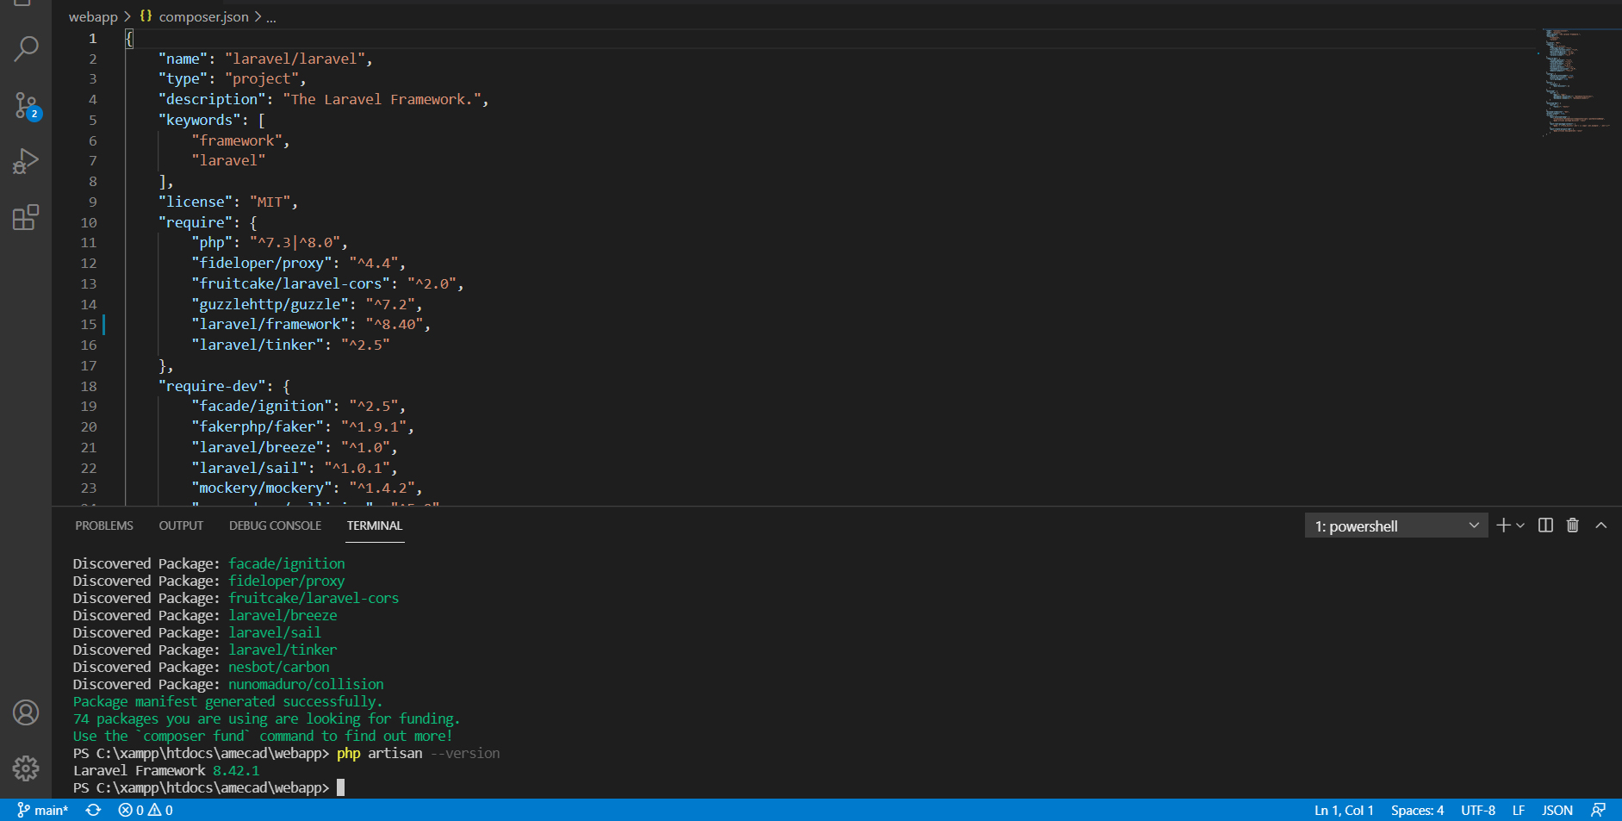Expand the new terminal launch profile arrow

pyautogui.click(x=1520, y=526)
